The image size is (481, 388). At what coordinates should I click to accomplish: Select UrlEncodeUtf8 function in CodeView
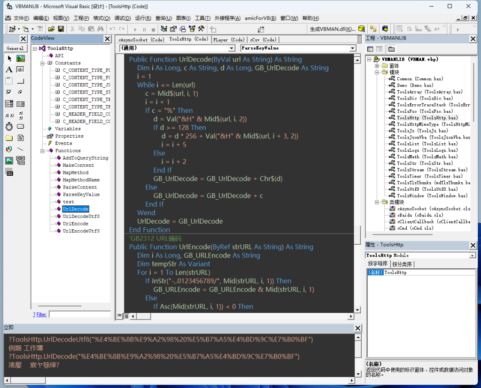pos(81,231)
